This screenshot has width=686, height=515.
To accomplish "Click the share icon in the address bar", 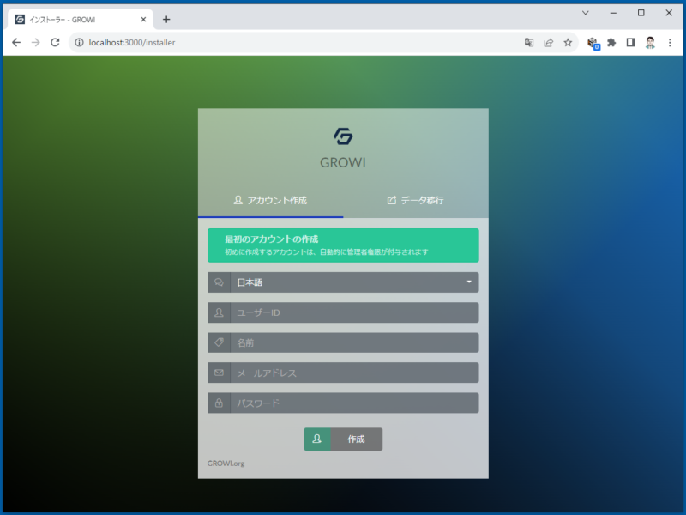I will point(547,41).
